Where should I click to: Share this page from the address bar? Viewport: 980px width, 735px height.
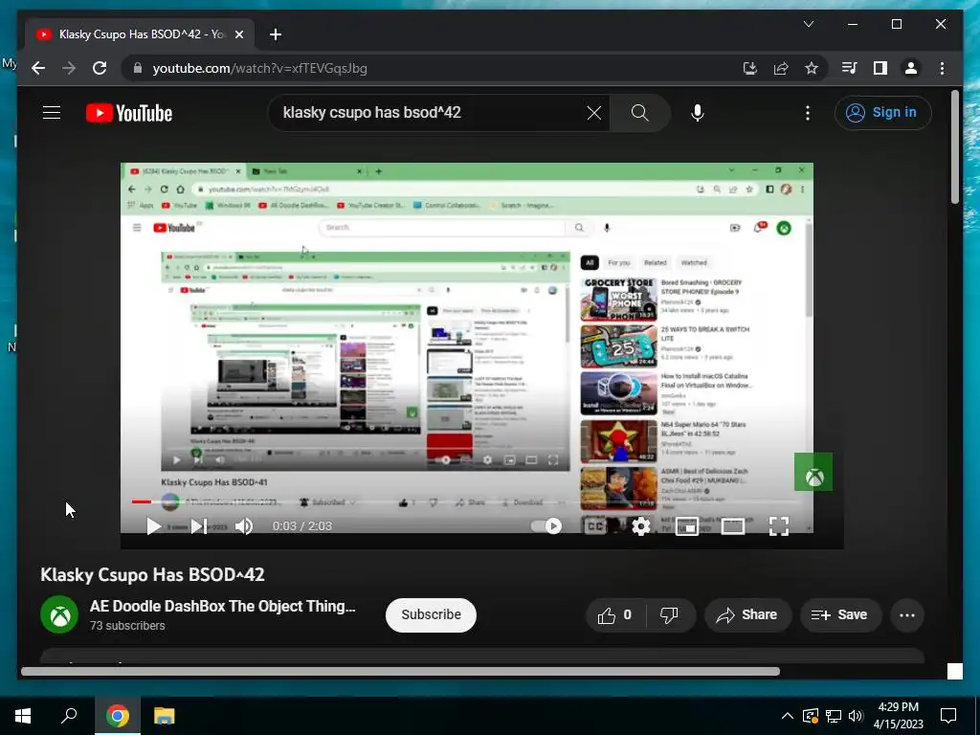pyautogui.click(x=781, y=68)
